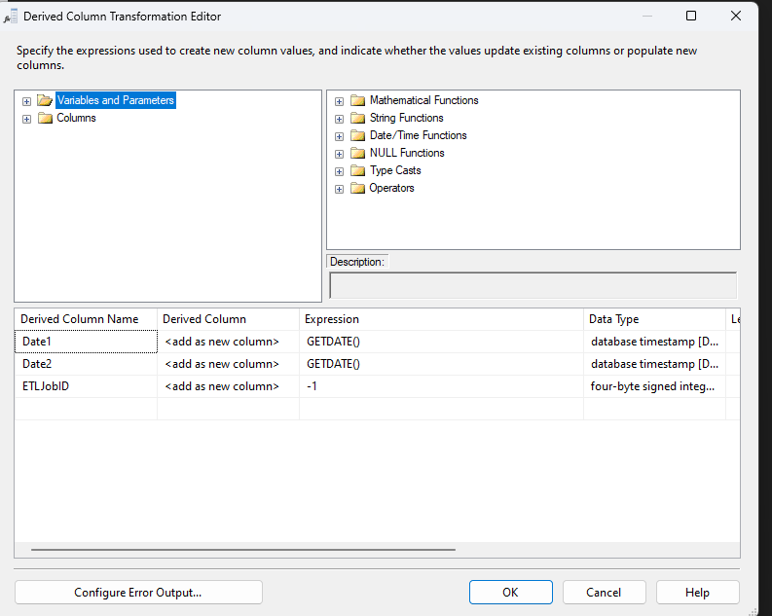Open Derived Column dropdown for Date2 row

(x=228, y=364)
